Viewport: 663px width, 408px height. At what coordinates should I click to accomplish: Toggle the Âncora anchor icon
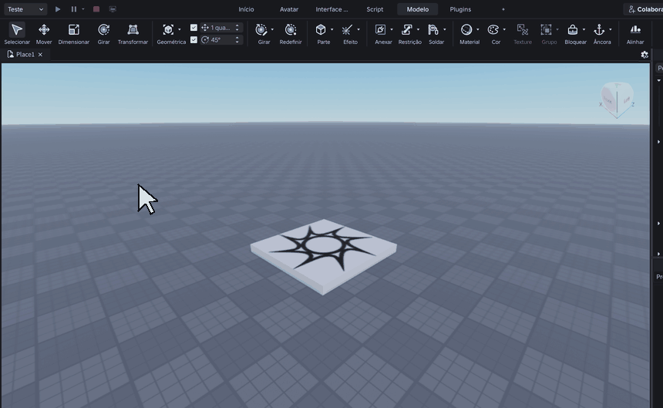pos(599,29)
